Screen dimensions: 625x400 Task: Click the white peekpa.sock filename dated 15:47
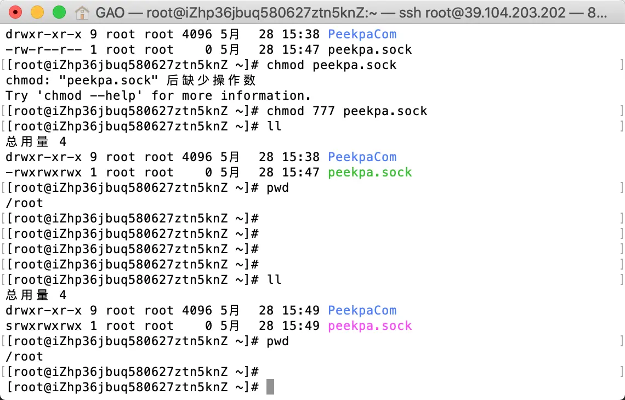pyautogui.click(x=370, y=49)
